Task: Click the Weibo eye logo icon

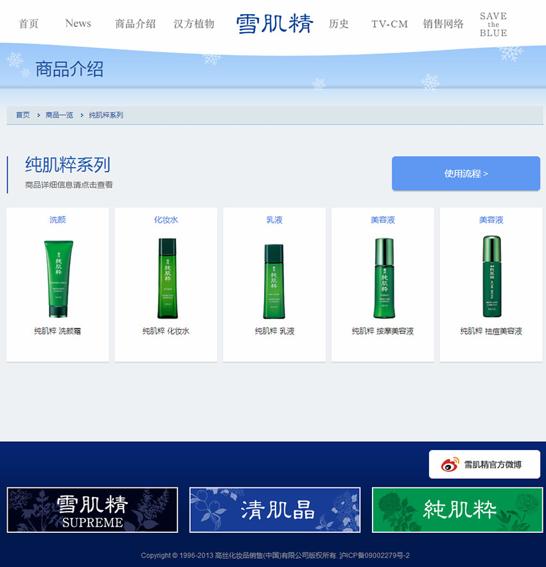Action: [x=450, y=464]
